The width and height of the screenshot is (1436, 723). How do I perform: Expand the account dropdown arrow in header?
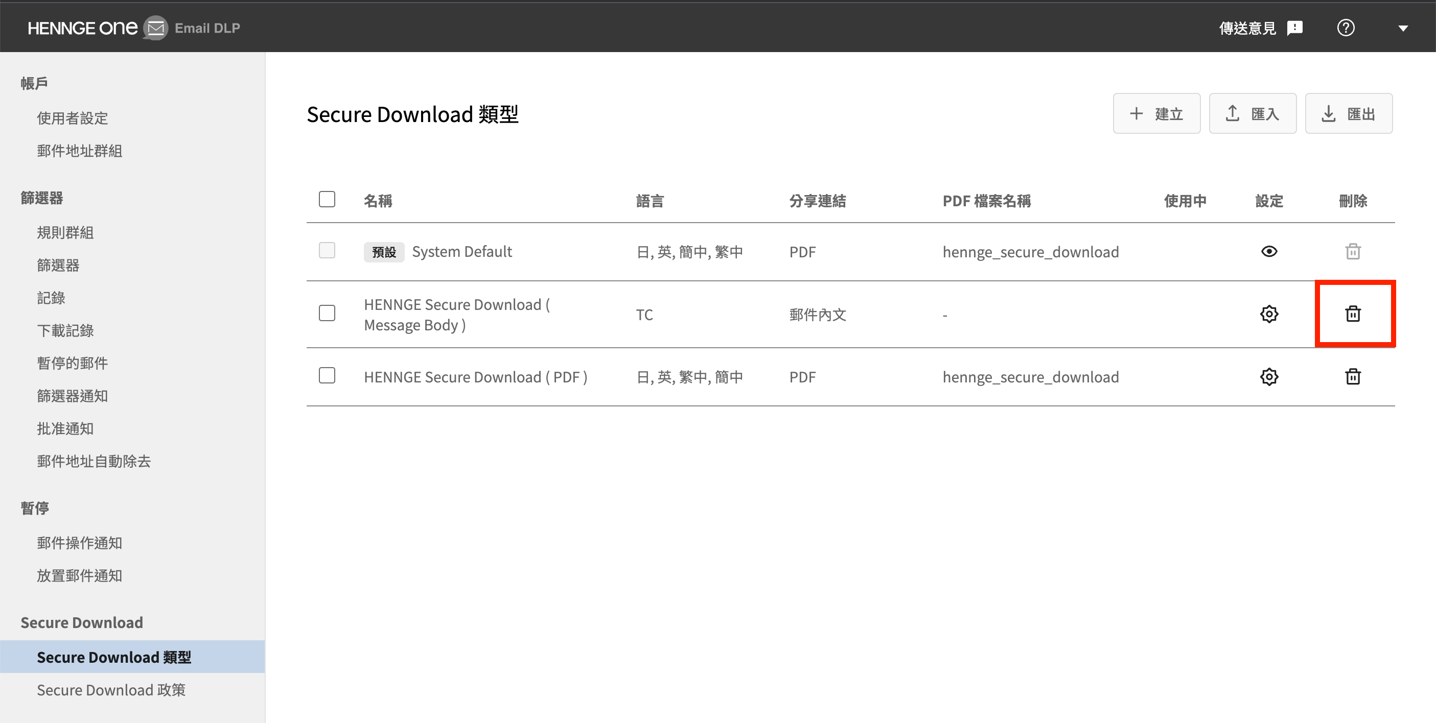(1403, 29)
